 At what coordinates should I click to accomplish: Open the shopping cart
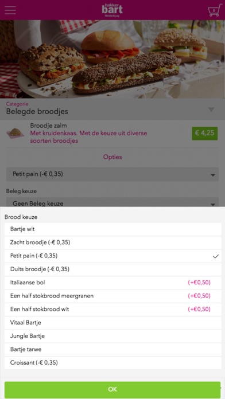(214, 10)
